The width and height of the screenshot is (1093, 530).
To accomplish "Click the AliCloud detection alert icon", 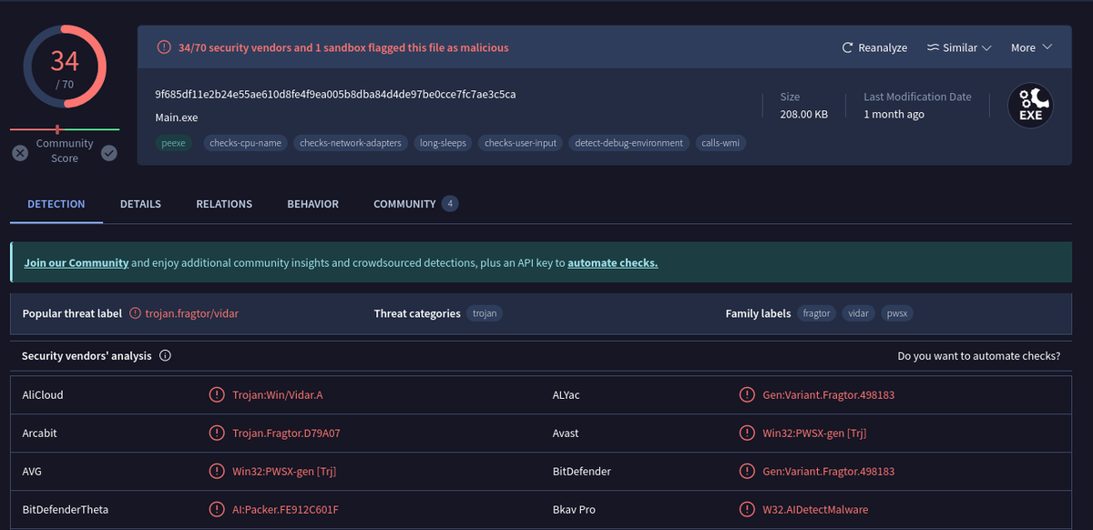I will 217,395.
